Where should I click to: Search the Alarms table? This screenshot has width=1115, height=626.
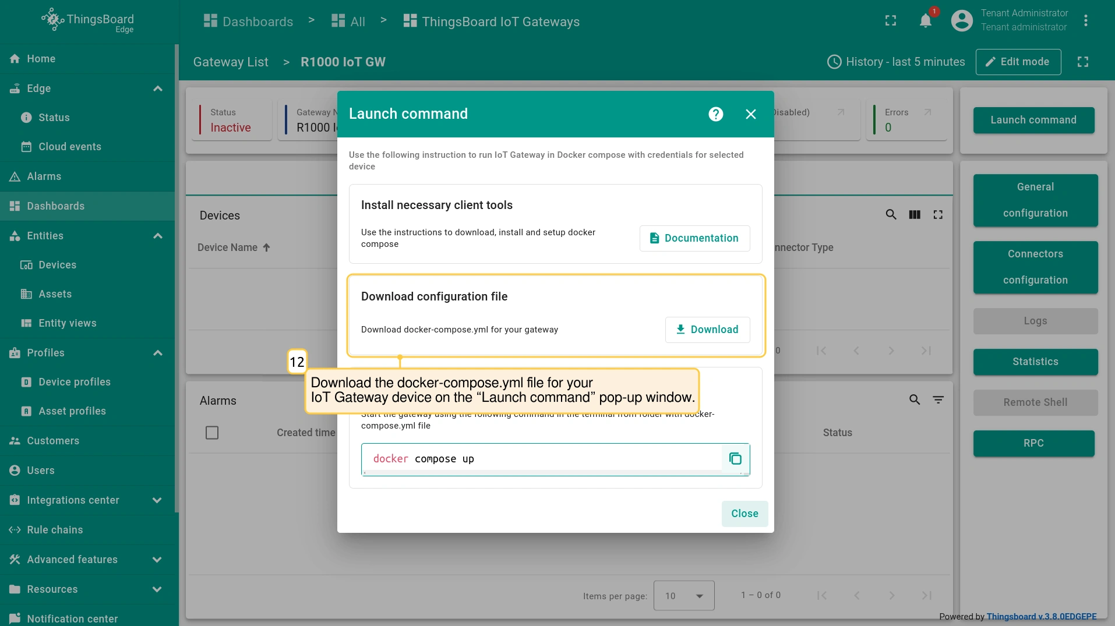pyautogui.click(x=915, y=400)
